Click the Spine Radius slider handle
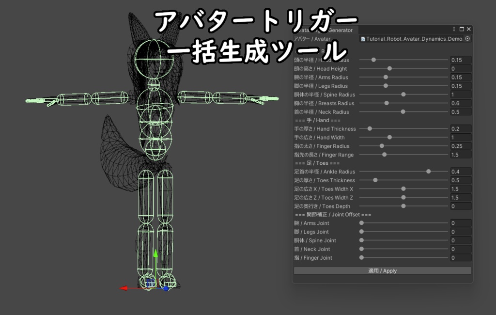The image size is (496, 315). (403, 94)
